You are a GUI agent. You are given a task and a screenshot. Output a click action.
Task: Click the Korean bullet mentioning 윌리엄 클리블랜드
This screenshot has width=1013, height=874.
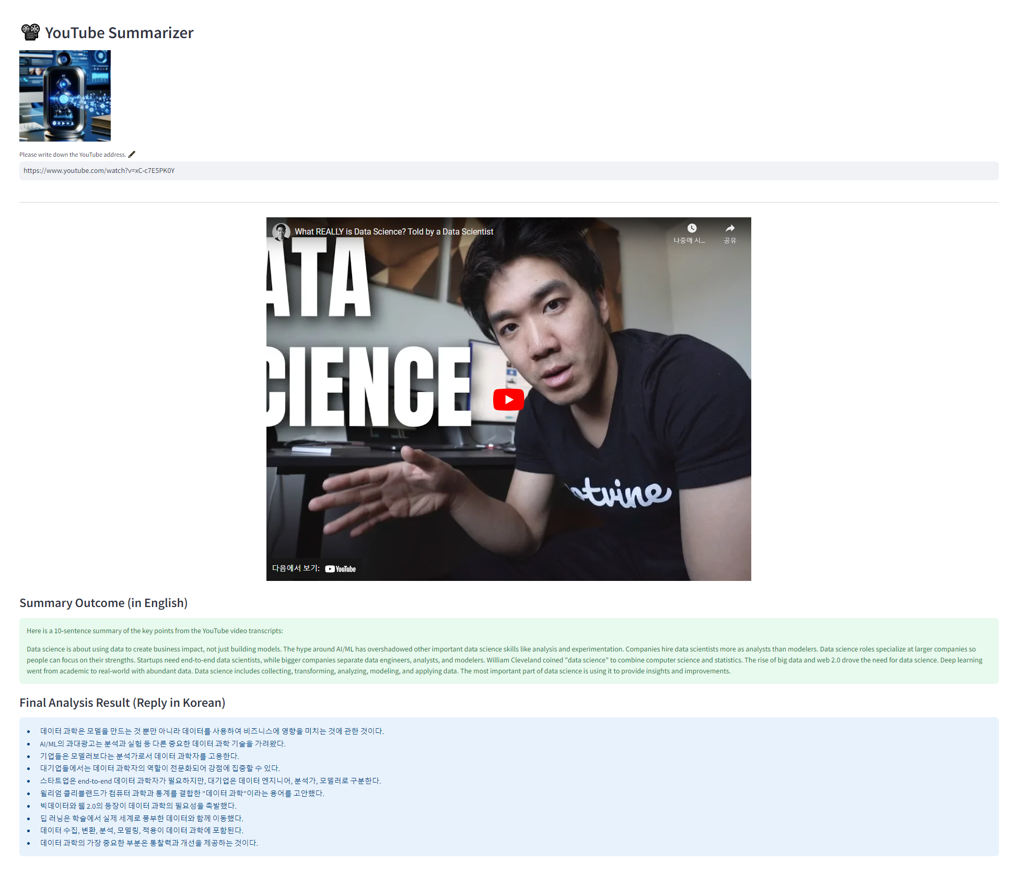[x=182, y=793]
